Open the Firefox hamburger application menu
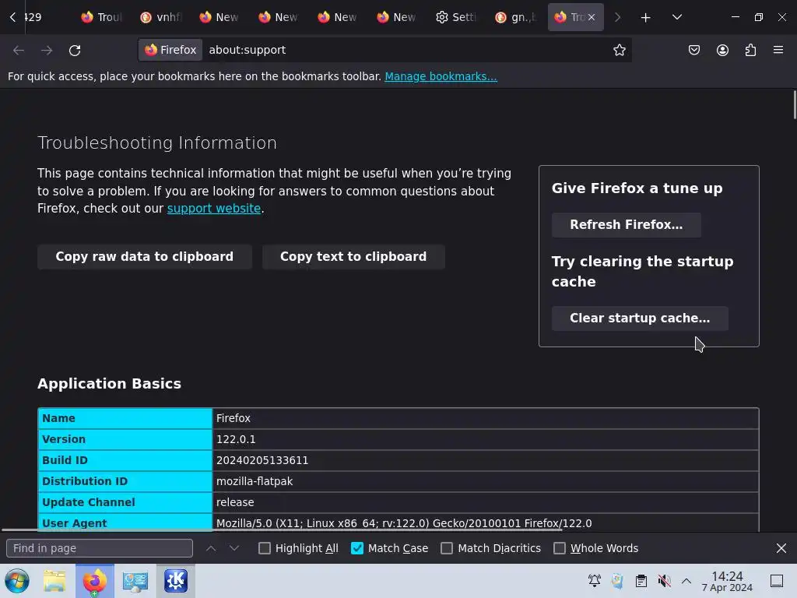797x598 pixels. click(x=778, y=50)
